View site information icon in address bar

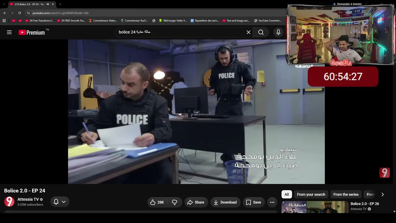point(28,13)
